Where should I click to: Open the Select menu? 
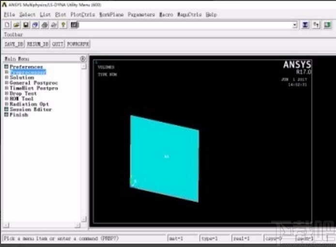(27, 15)
